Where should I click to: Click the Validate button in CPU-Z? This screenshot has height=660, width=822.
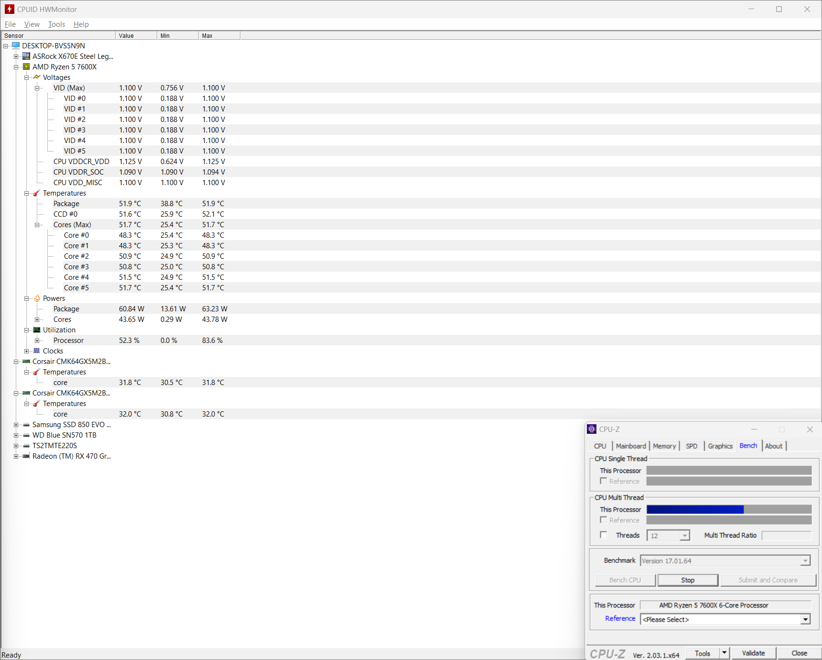pyautogui.click(x=753, y=653)
